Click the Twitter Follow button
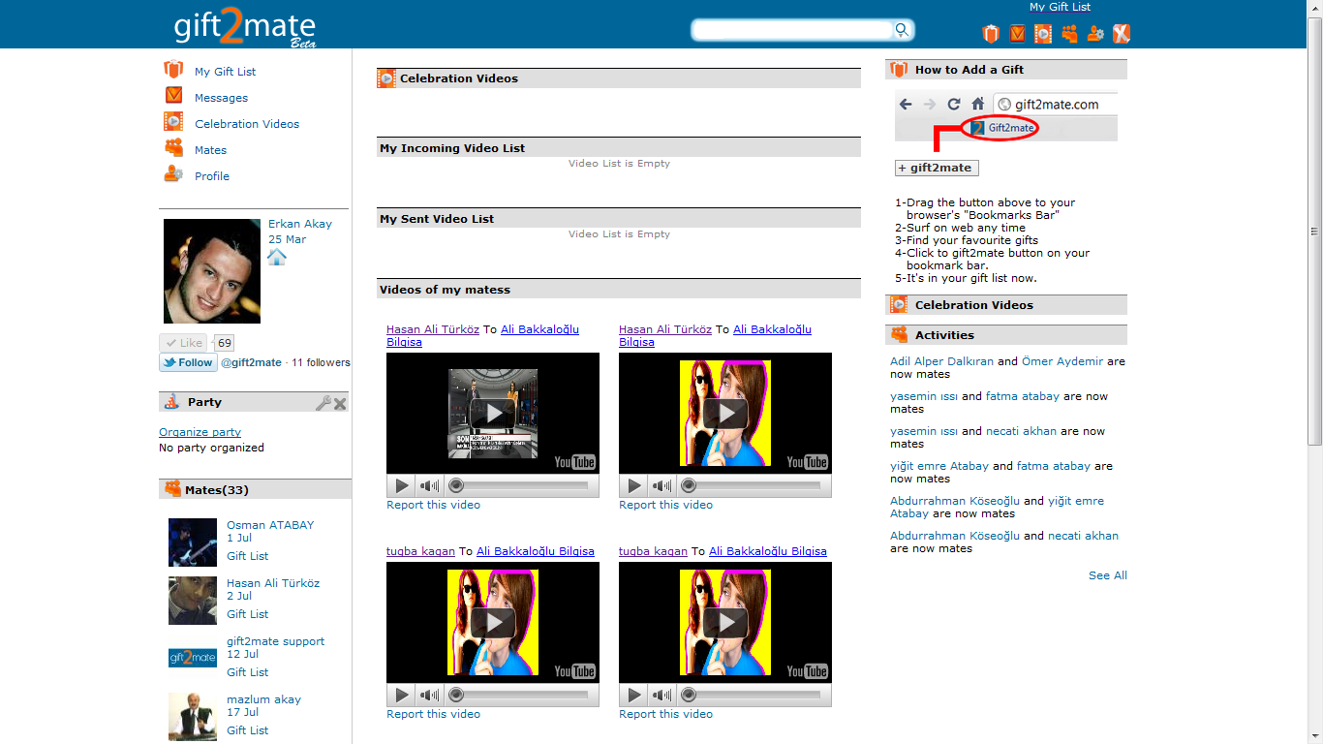1323x744 pixels. click(188, 362)
